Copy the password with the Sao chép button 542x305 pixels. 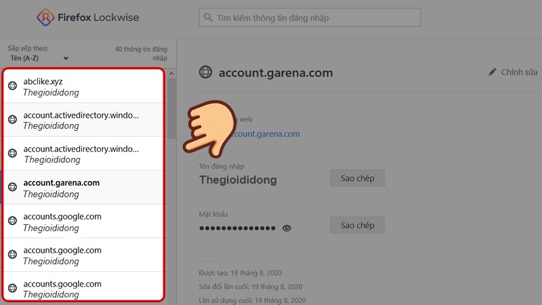point(358,225)
